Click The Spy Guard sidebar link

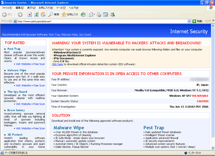click(x=17, y=92)
